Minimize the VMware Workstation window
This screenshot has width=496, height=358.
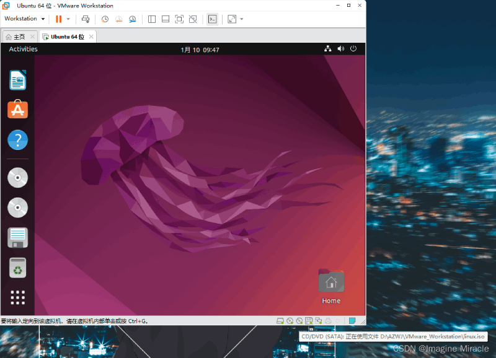pyautogui.click(x=338, y=6)
